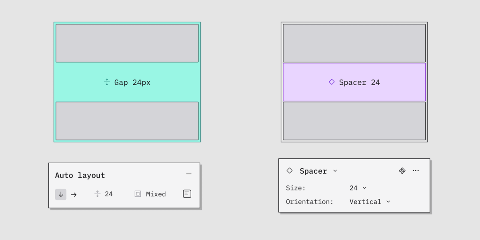Select the top gray box above Spacer
Screen dimensions: 480x240
(x=354, y=43)
